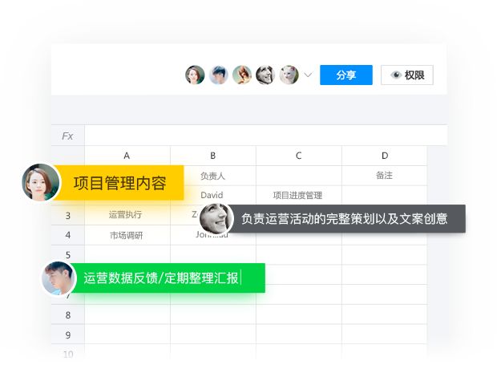
Task: Select column D header
Action: [384, 156]
